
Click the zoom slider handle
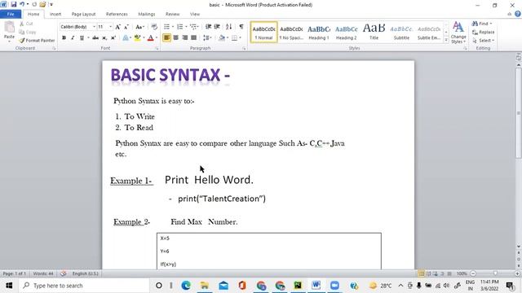click(495, 273)
